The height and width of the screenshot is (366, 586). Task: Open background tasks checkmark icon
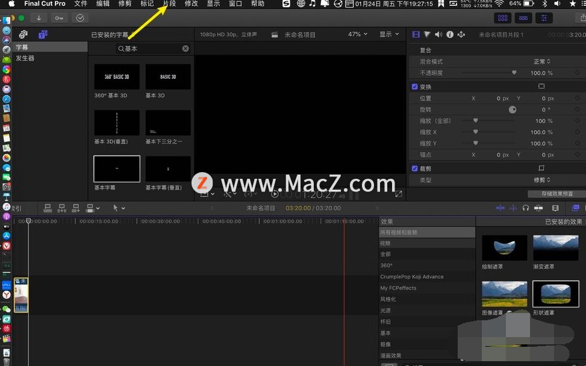(80, 18)
